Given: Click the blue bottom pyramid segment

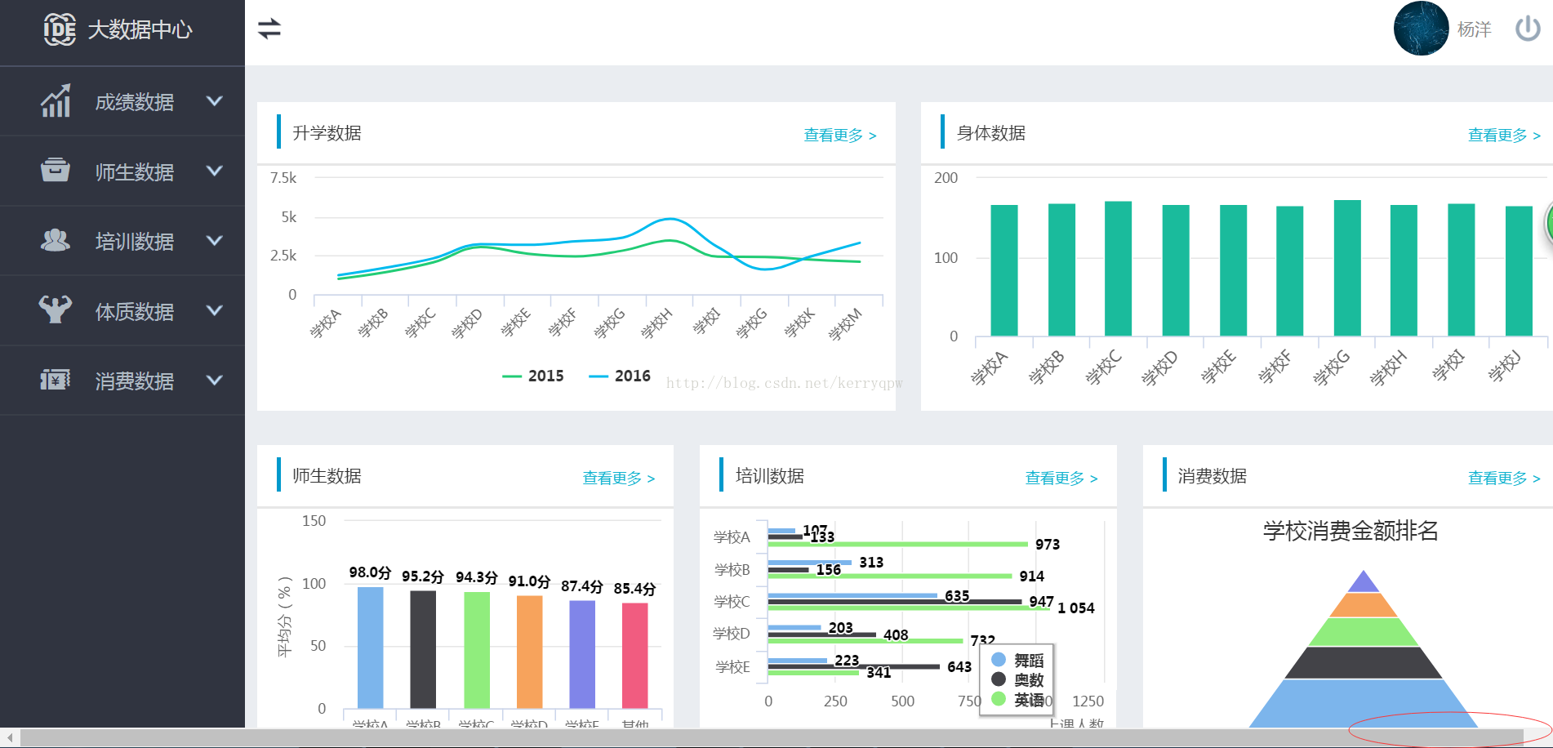Looking at the screenshot, I should point(1364,704).
